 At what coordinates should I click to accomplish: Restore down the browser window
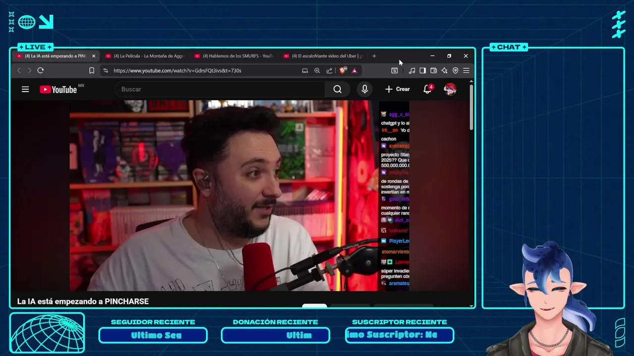449,56
